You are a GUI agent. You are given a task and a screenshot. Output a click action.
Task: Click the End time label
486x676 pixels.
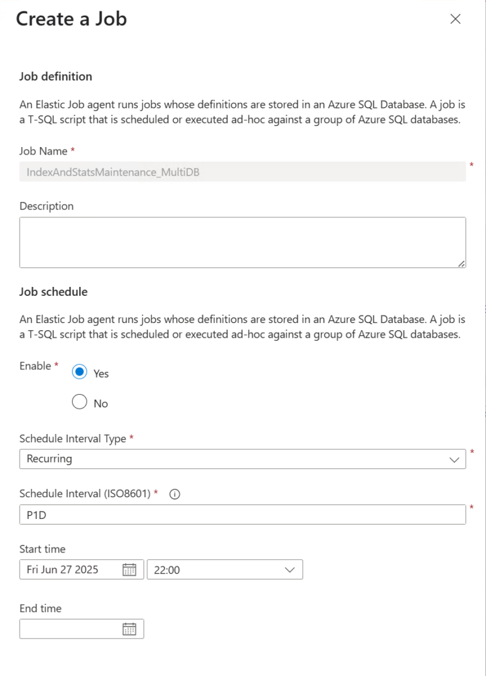(x=40, y=608)
